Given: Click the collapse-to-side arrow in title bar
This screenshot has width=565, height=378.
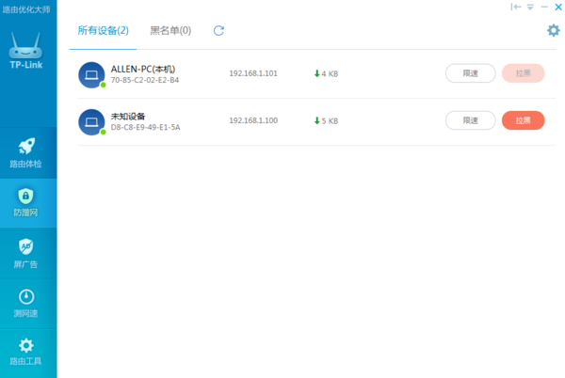Looking at the screenshot, I should point(516,7).
